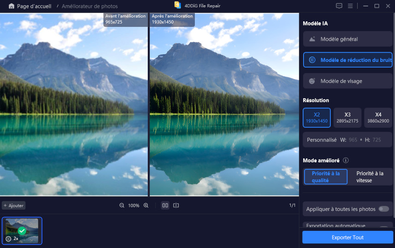This screenshot has height=248, width=395.
Task: Click the zoom out magnifier icon
Action: click(122, 205)
